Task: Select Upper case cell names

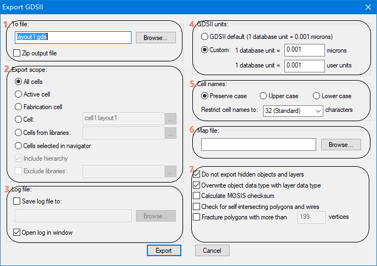Action: (x=264, y=96)
